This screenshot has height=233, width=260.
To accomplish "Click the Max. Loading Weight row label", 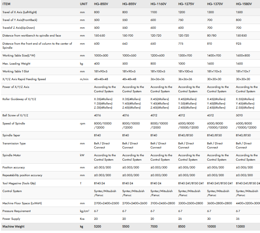I will coord(16,64).
